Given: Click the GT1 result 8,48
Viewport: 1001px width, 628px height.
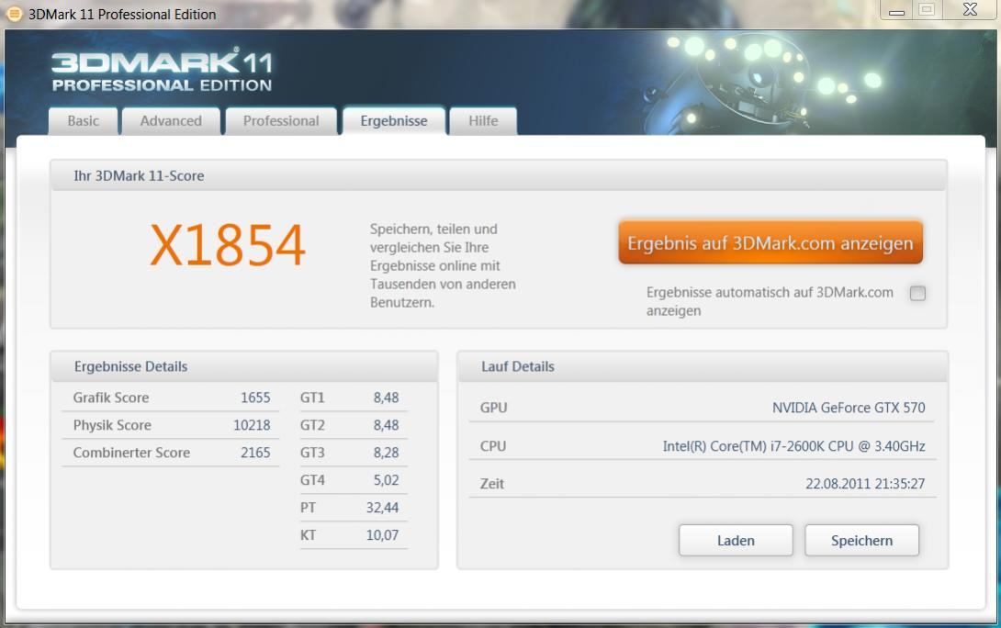Looking at the screenshot, I should coord(387,398).
